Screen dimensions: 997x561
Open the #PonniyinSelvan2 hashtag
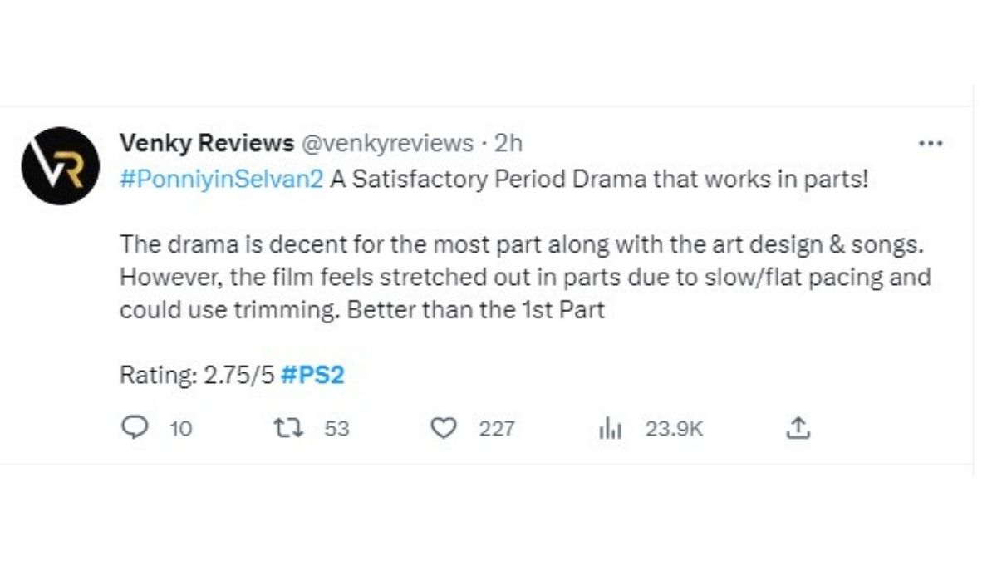(221, 180)
